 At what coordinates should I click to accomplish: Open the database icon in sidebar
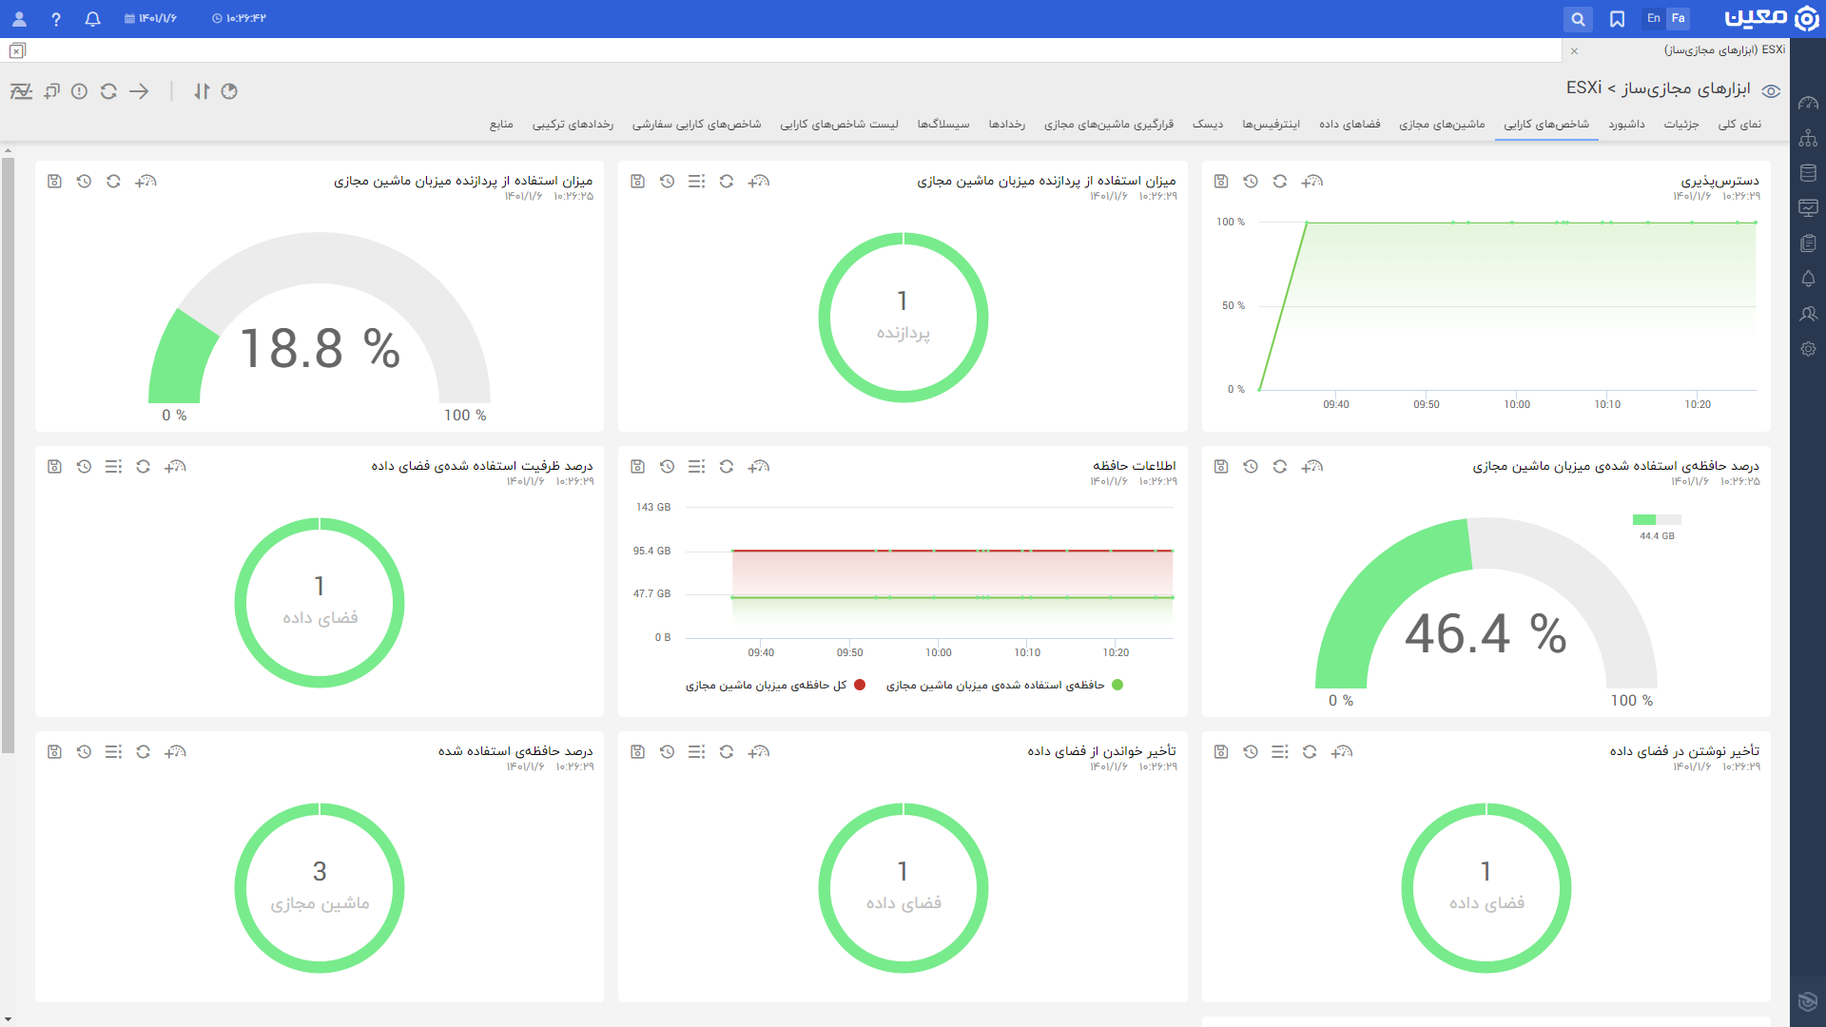pyautogui.click(x=1808, y=173)
